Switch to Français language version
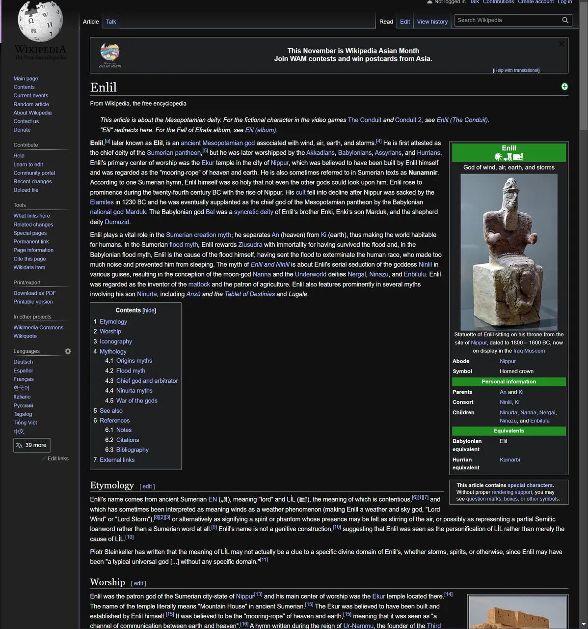The height and width of the screenshot is (629, 588). [24, 379]
